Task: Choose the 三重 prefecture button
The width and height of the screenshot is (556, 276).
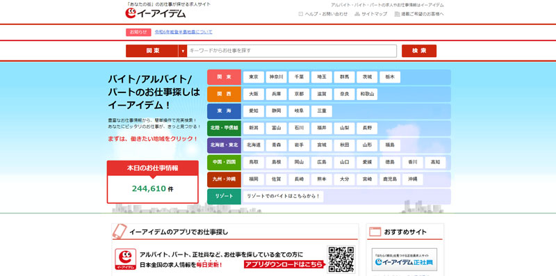Action: pyautogui.click(x=322, y=111)
